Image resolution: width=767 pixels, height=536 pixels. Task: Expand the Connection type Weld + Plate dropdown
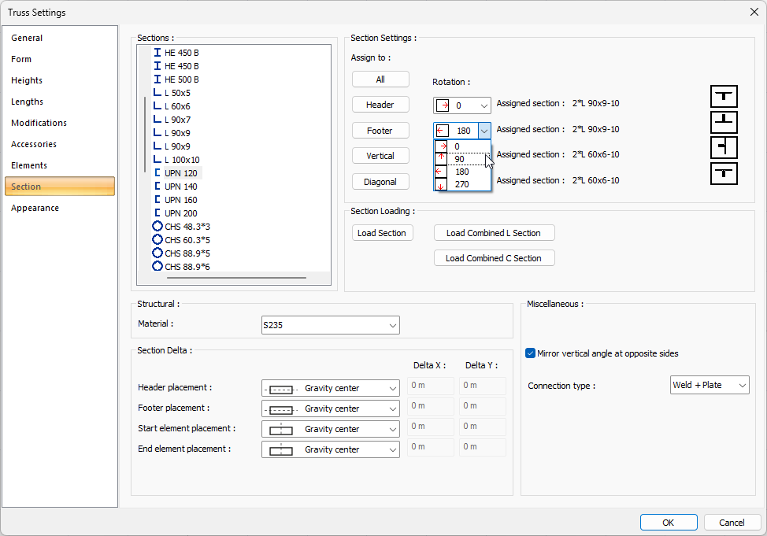[x=709, y=385]
